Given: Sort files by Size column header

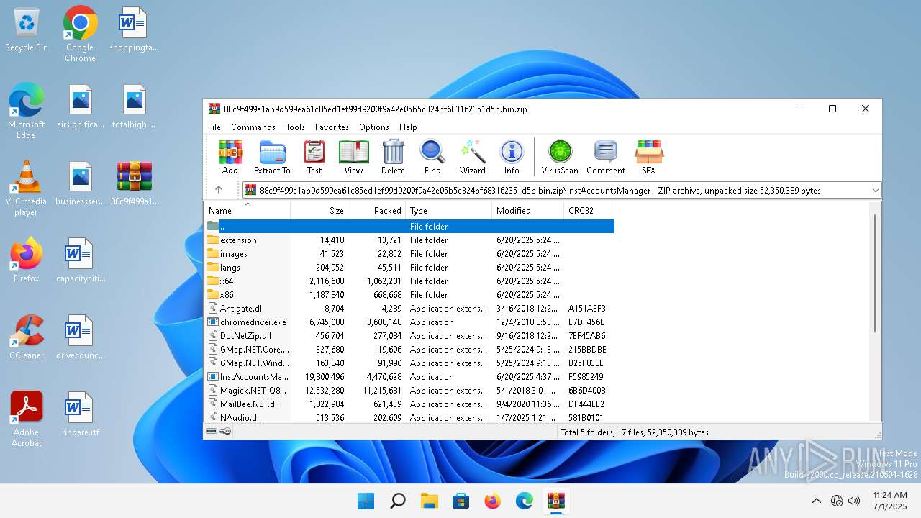Looking at the screenshot, I should point(319,211).
